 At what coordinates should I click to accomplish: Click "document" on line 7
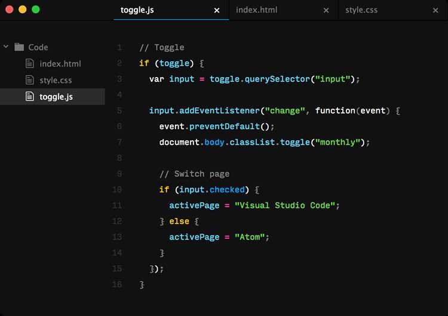[179, 142]
